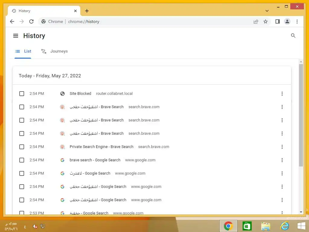Open the Site Blocked history link

tap(80, 94)
